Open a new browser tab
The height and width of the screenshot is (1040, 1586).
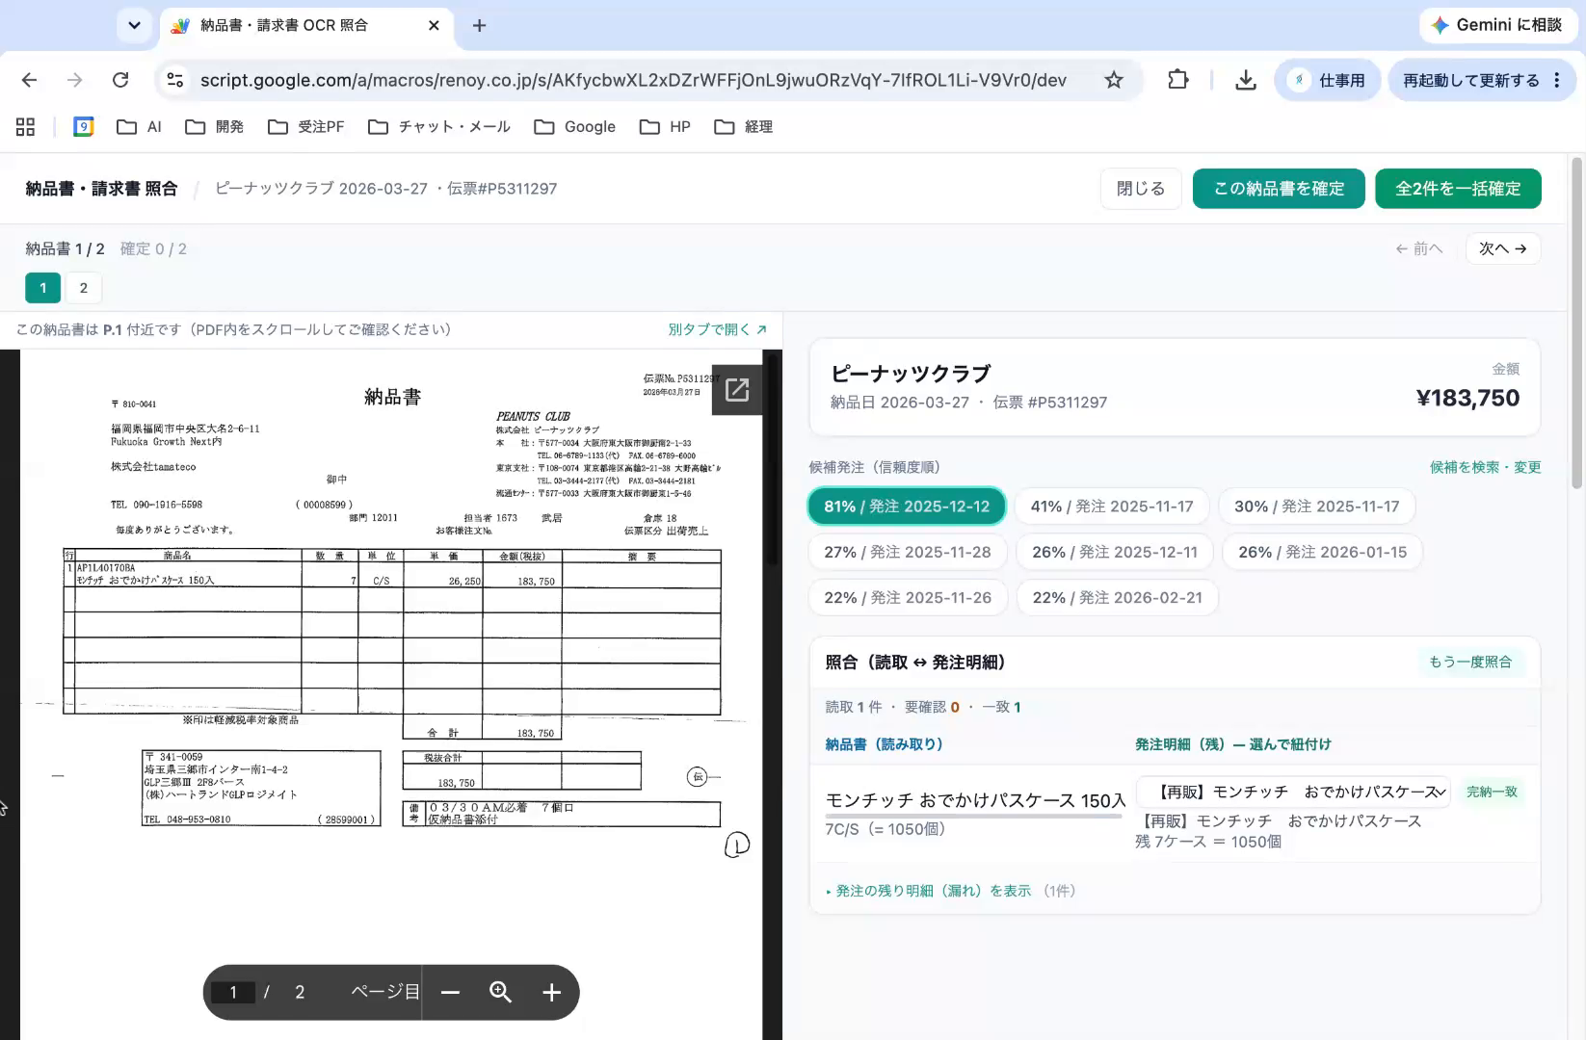(479, 25)
